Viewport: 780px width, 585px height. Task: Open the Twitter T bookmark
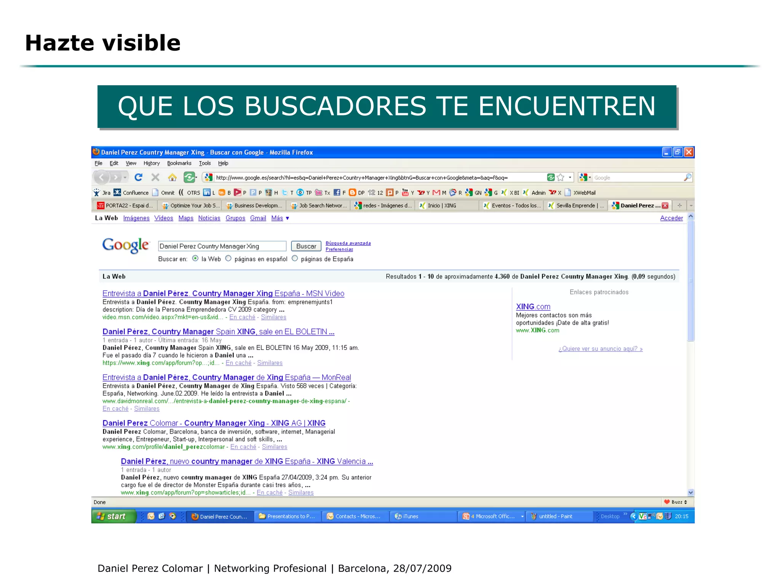pos(287,193)
